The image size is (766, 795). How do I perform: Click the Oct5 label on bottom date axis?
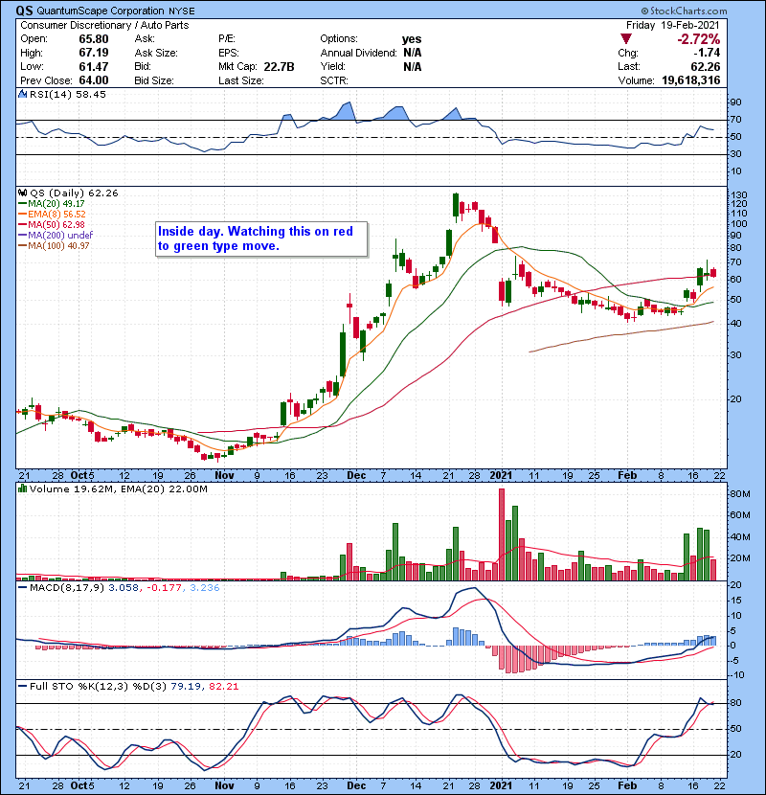[x=82, y=785]
